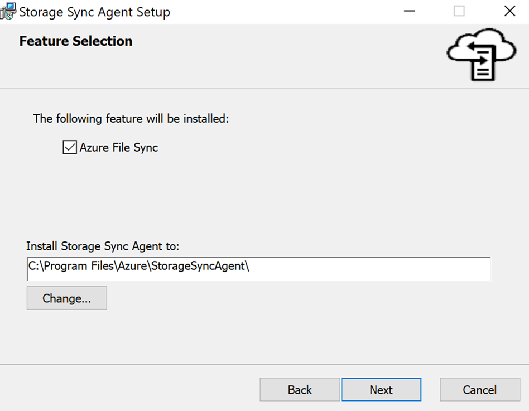The width and height of the screenshot is (529, 411).
Task: Click the Feature Selection header text
Action: [75, 41]
